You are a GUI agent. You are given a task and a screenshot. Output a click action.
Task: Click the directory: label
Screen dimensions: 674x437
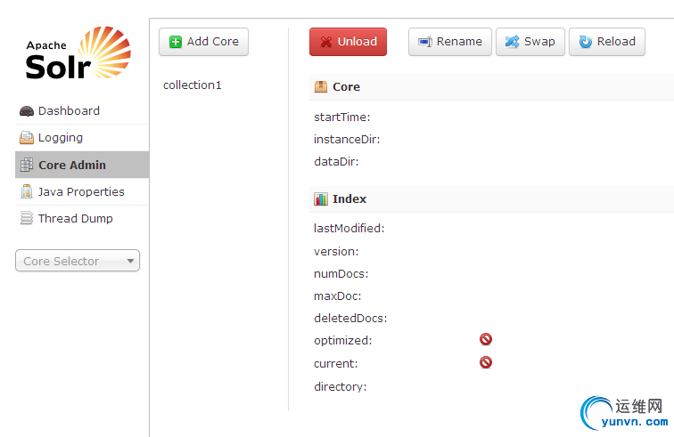(341, 387)
